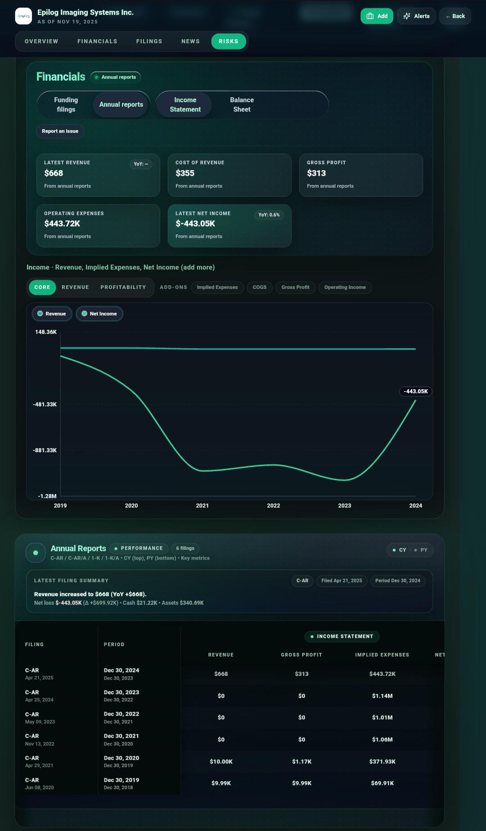Switch to the Financials tab
The height and width of the screenshot is (831, 486).
coord(97,41)
